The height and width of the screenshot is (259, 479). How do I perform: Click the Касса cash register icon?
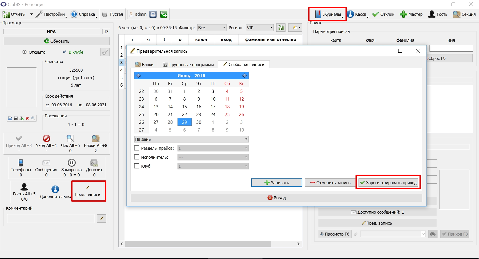pos(350,14)
